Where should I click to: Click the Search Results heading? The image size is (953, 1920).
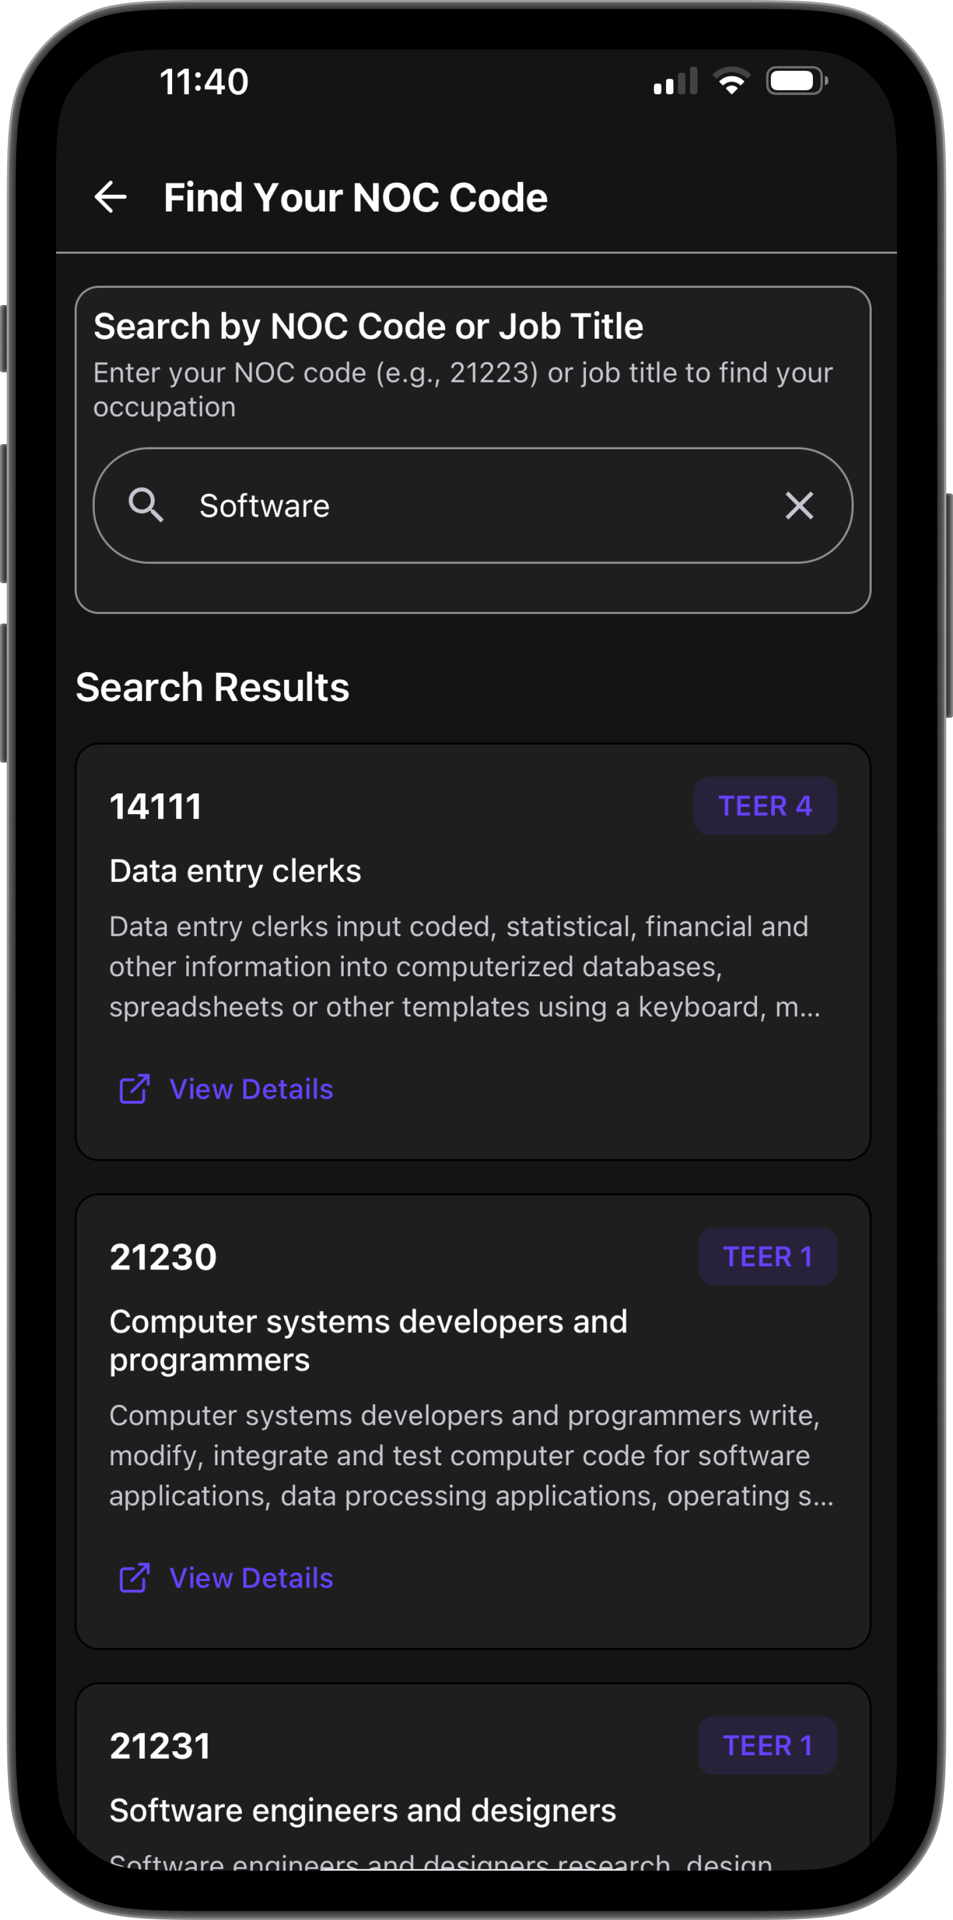pos(212,686)
